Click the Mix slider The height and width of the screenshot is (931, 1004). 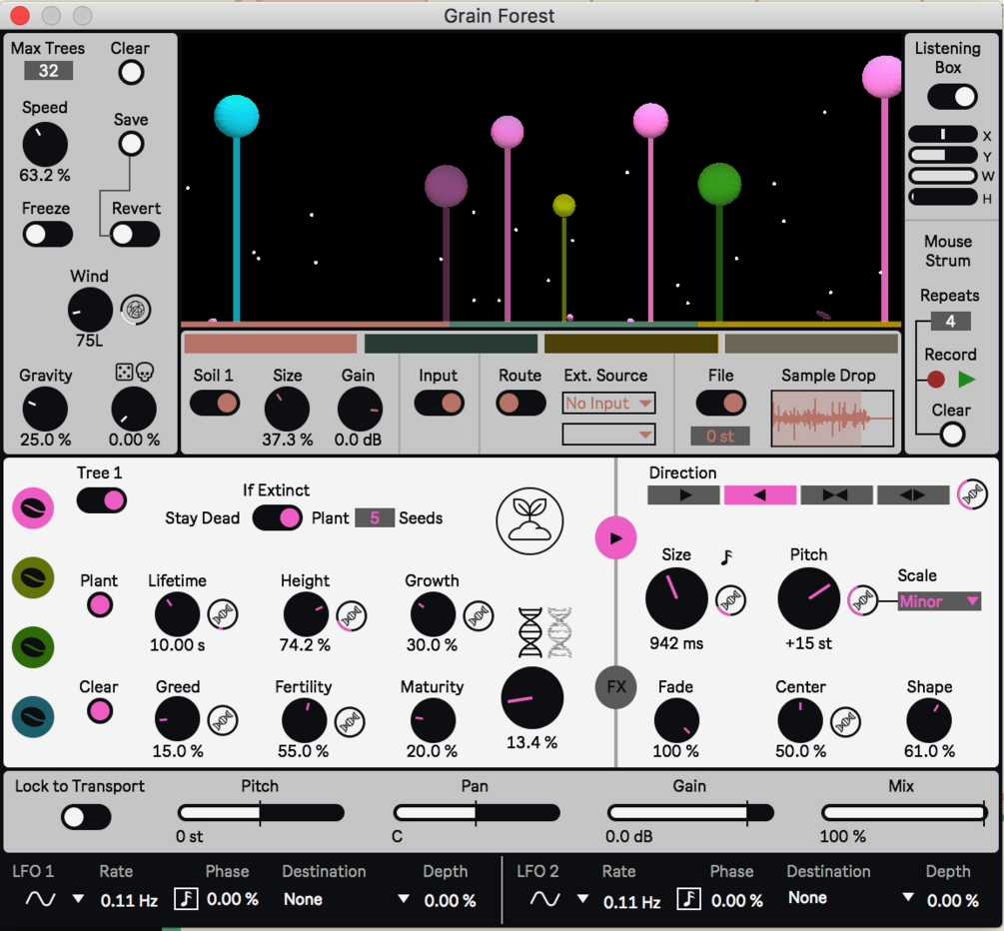pos(904,813)
